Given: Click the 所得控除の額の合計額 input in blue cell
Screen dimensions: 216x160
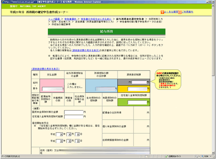Looking at the screenshot, I should (x=106, y=89).
